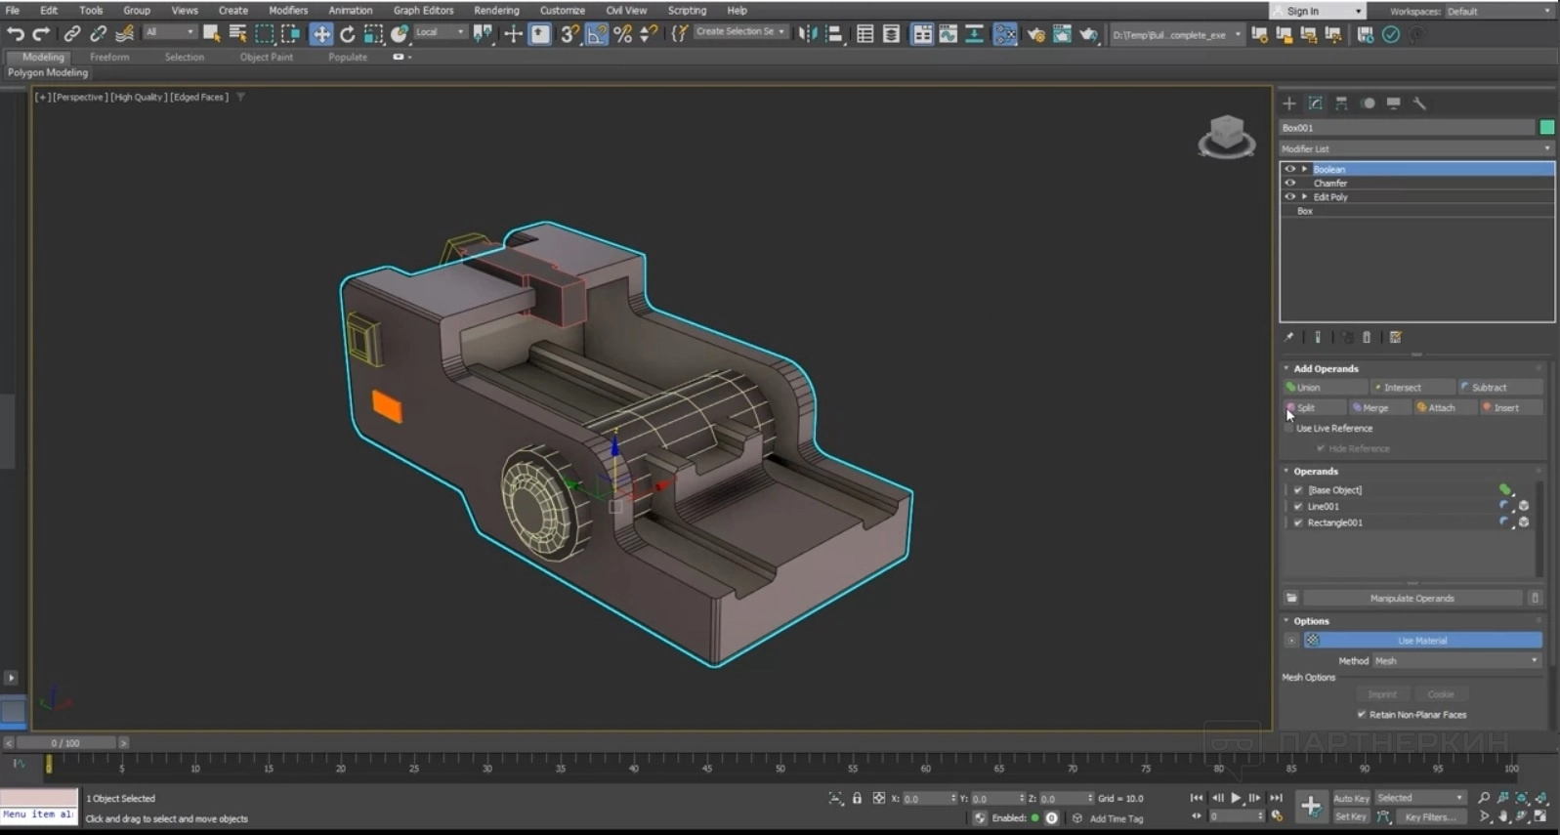Screen dimensions: 1560x835
Task: Enable Use Live Reference checkbox
Action: [x=1289, y=429]
